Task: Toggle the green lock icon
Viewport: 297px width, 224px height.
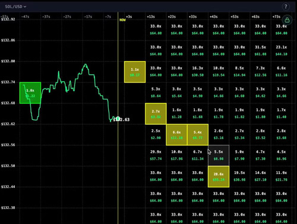Action: 287,20
